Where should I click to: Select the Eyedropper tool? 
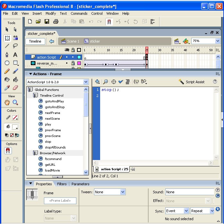(7, 88)
